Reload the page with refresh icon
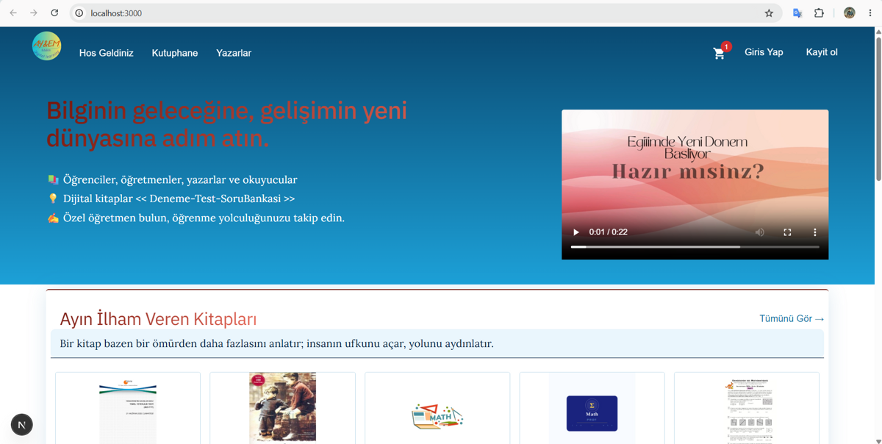This screenshot has width=882, height=444. coord(54,12)
